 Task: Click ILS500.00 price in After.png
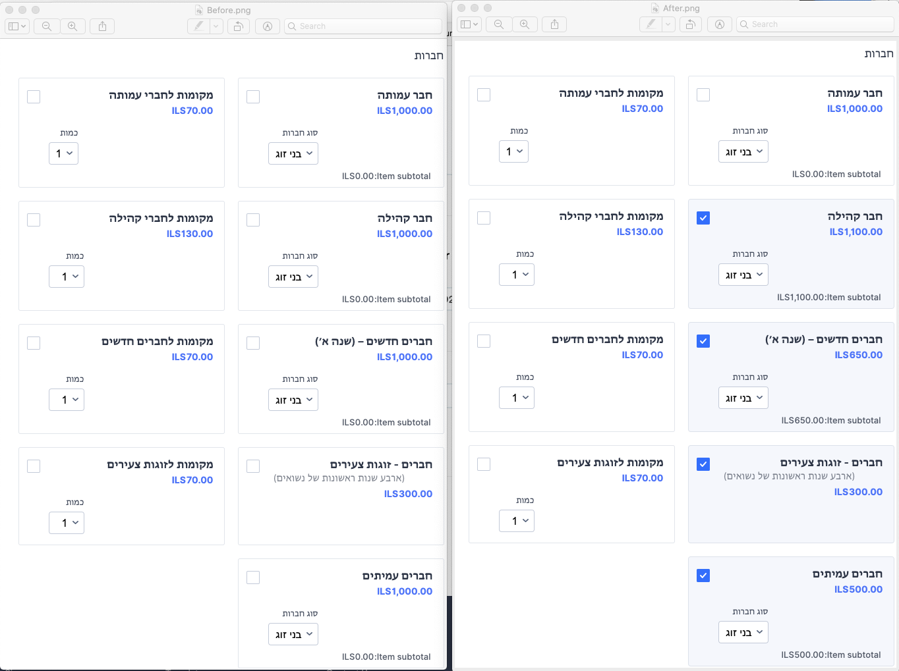859,589
